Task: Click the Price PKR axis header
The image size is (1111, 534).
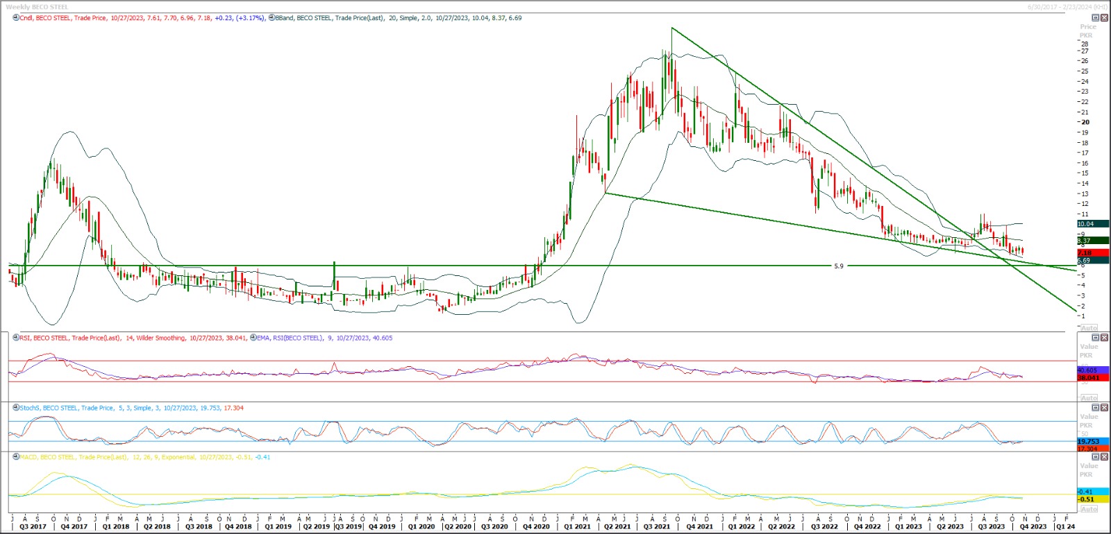Action: pos(1087,31)
